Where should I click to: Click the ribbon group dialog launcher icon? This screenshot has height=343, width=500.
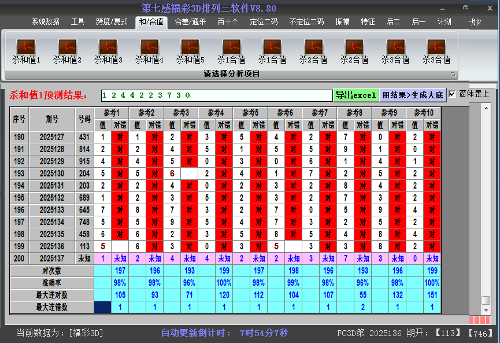pos(453,75)
